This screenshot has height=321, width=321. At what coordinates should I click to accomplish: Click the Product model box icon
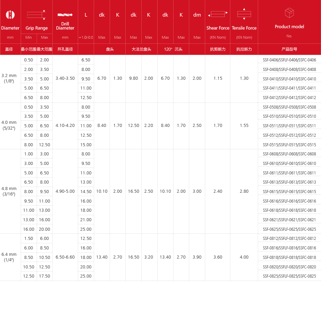[289, 13]
